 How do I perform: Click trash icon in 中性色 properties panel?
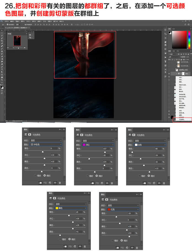pyautogui.click(x=60, y=183)
